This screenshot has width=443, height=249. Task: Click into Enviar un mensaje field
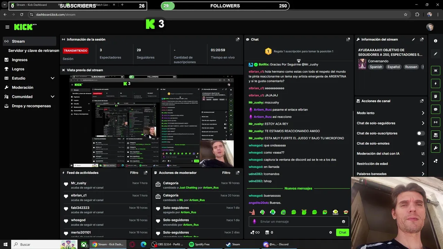(x=298, y=222)
